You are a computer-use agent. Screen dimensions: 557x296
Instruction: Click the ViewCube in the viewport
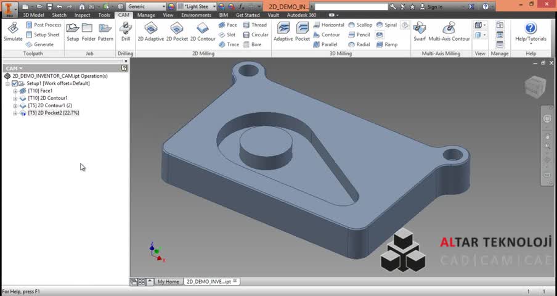[535, 87]
